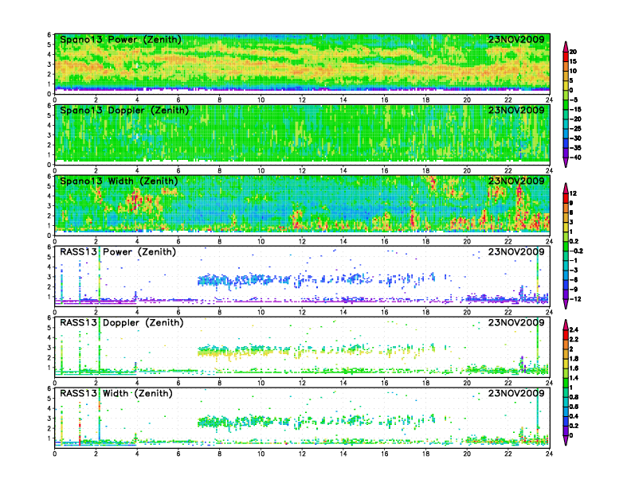Click height label 6 of Spano13 Power axis

tap(49, 34)
